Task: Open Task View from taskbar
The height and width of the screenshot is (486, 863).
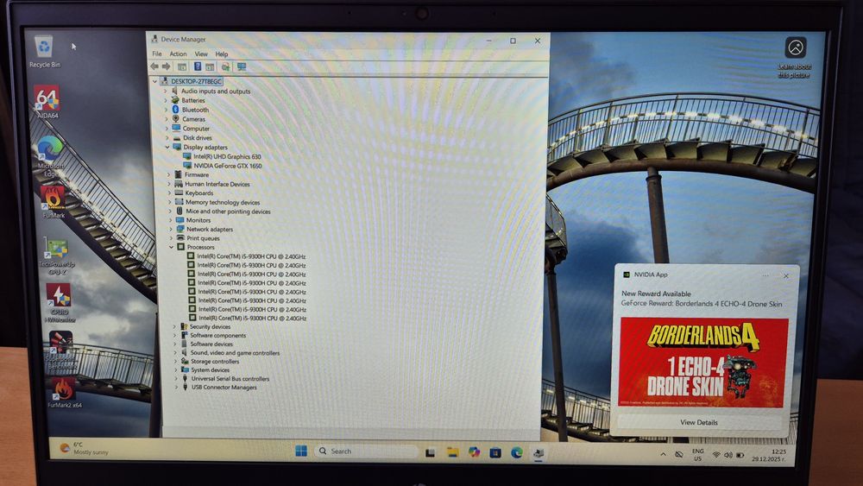Action: [431, 452]
